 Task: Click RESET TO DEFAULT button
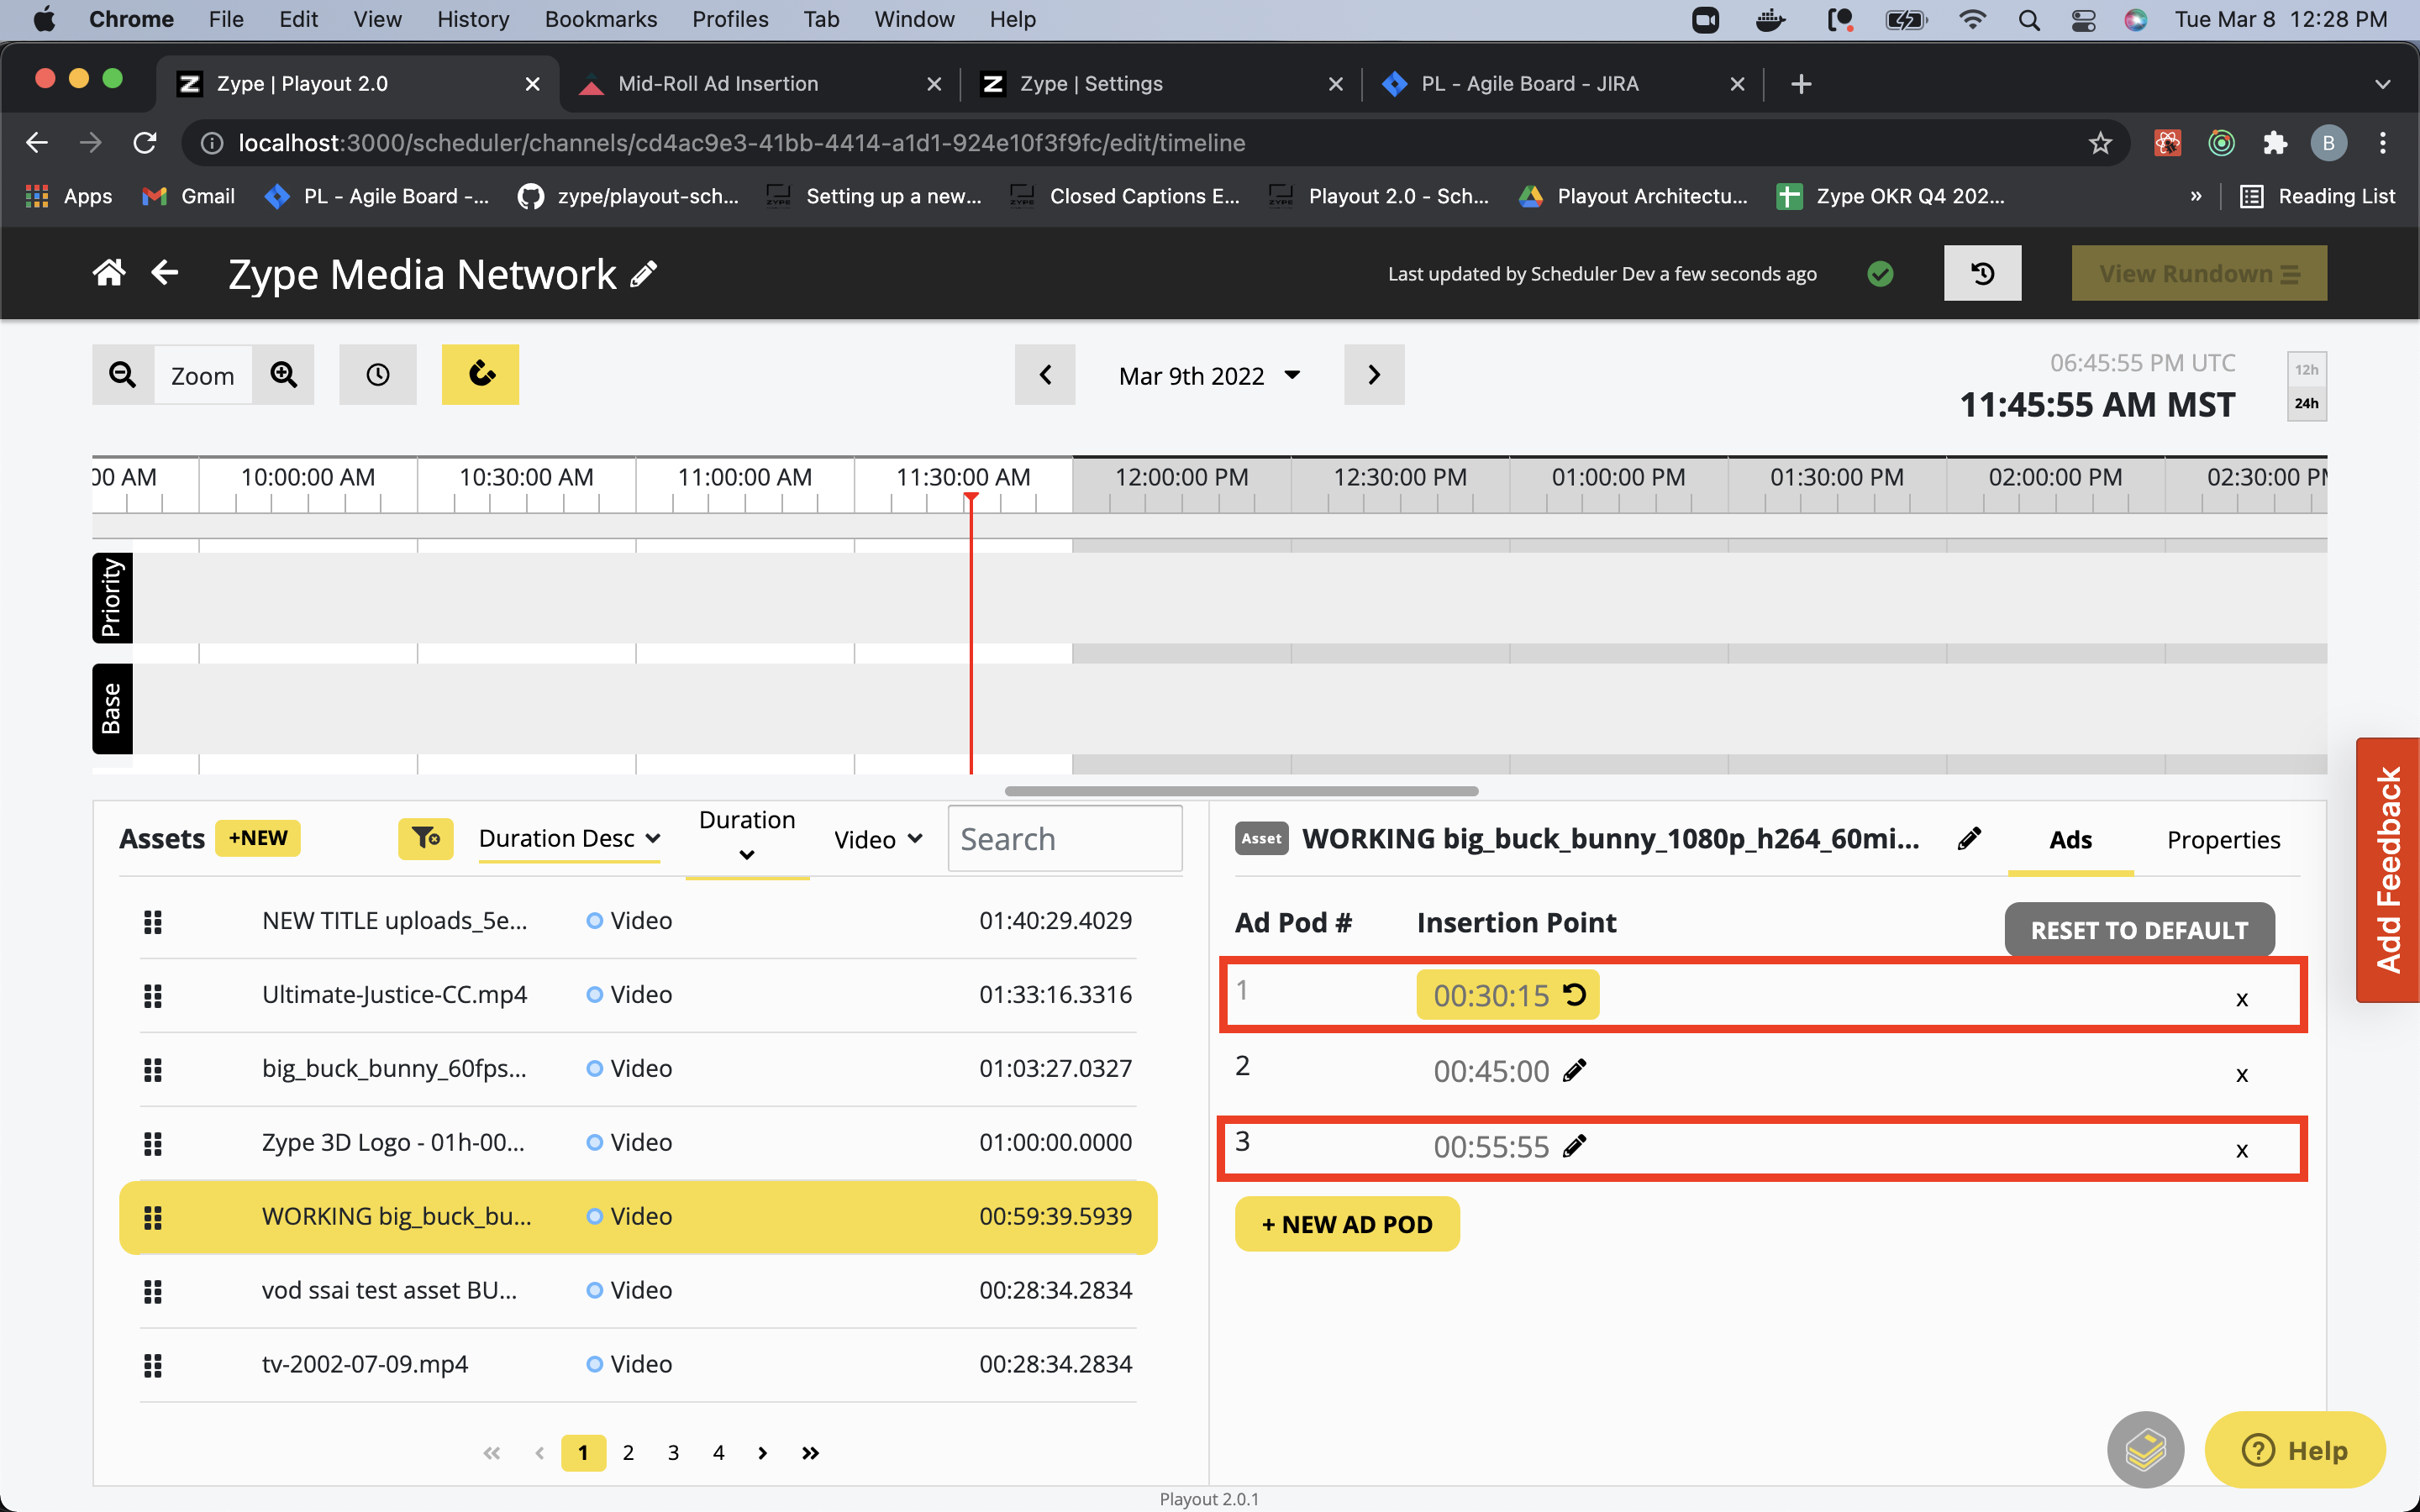2139,930
